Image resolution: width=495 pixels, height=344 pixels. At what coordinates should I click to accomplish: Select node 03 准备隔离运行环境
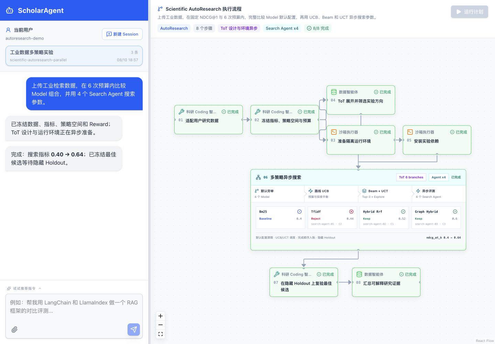(361, 140)
